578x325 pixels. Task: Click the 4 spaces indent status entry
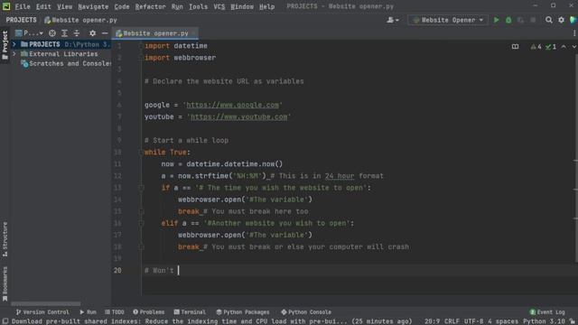tap(503, 321)
